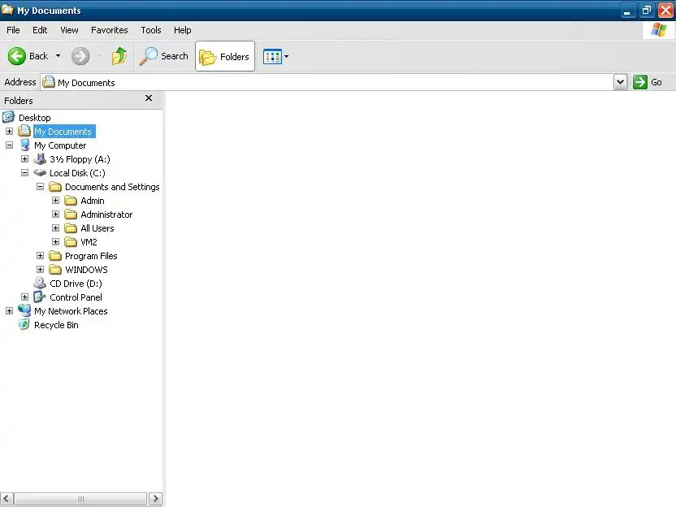Click the VM2 folder icon
This screenshot has height=507, width=676.
click(71, 242)
